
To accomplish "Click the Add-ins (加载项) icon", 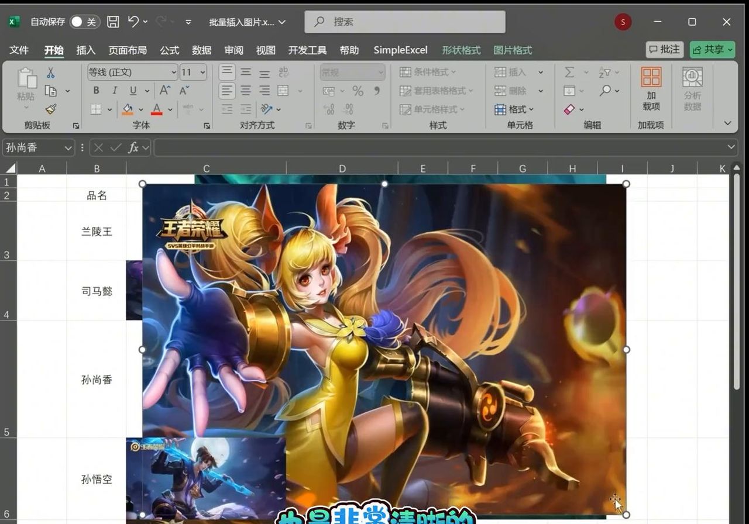I will [x=651, y=88].
